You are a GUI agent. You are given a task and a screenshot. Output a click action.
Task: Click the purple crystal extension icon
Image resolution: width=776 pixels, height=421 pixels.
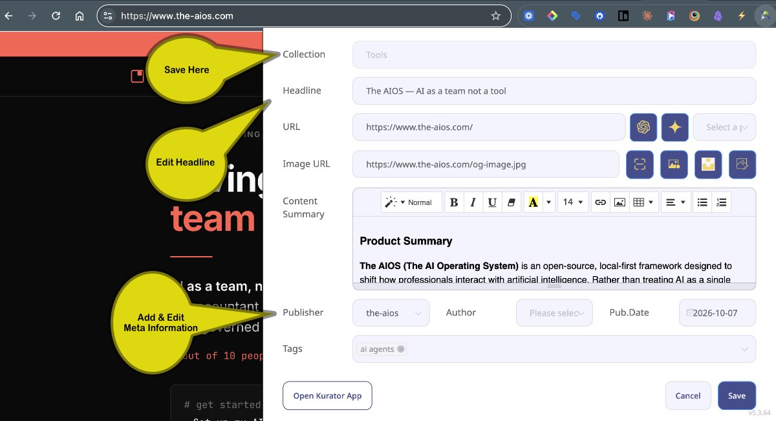click(x=718, y=16)
